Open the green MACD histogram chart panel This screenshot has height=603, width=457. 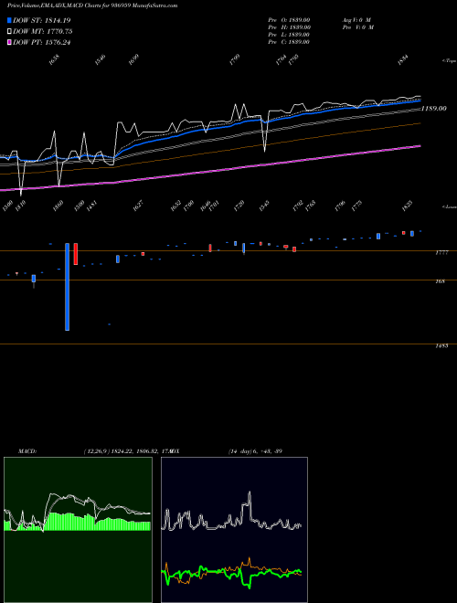click(78, 530)
